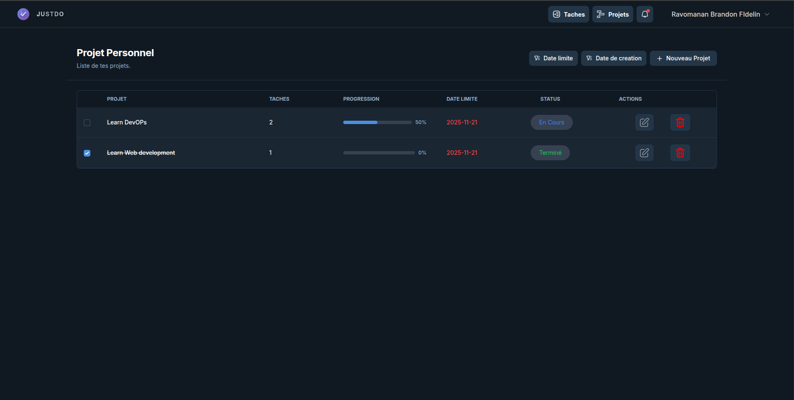The height and width of the screenshot is (400, 794).
Task: Expand the Ravomanan Brandon Fldelin user menu
Action: 715,14
